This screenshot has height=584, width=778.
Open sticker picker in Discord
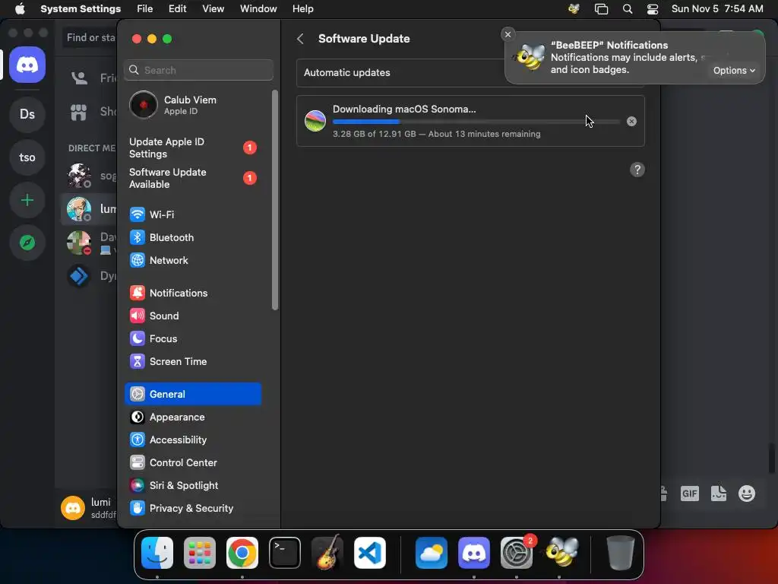(719, 494)
